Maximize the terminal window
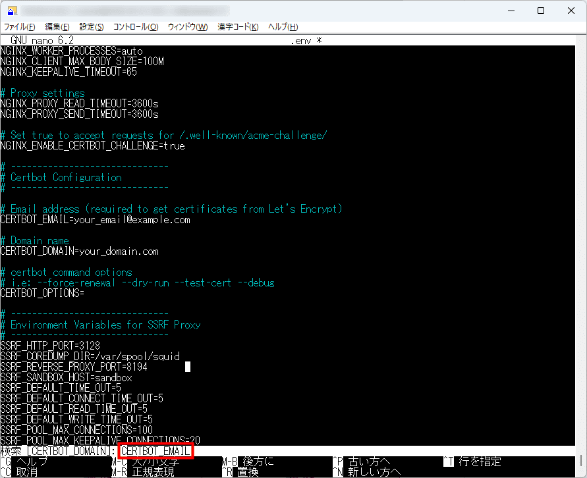Image resolution: width=587 pixels, height=478 pixels. tap(541, 11)
